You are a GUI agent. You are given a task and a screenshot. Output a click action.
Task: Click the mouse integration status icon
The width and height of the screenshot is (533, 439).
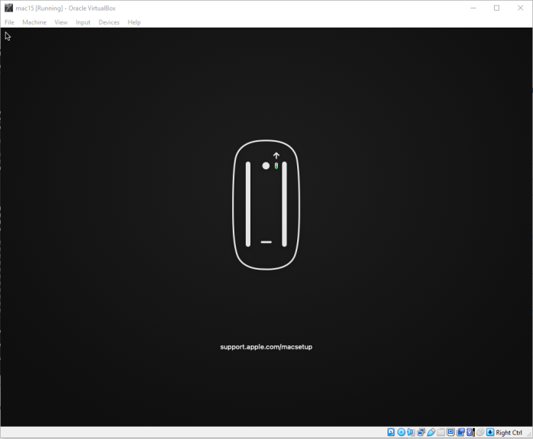(x=480, y=433)
